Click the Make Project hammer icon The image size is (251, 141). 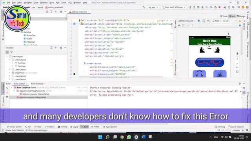[144, 7]
